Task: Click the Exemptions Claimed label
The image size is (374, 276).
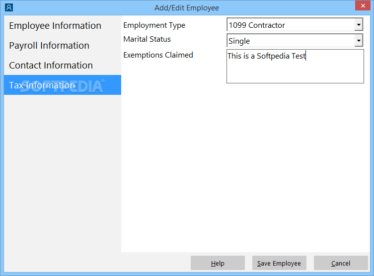Action: pyautogui.click(x=158, y=55)
